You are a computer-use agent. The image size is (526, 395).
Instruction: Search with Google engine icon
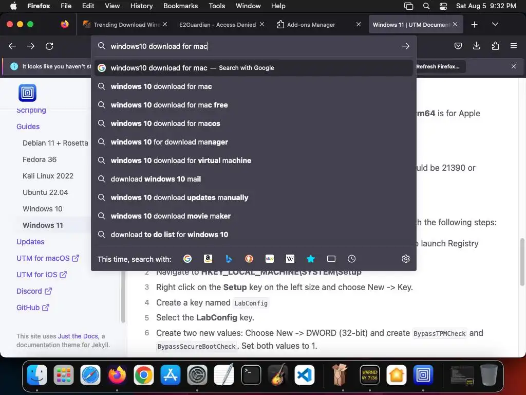click(187, 259)
